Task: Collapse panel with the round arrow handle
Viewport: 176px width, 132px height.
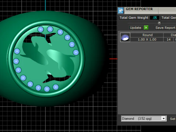Action: coord(159,23)
